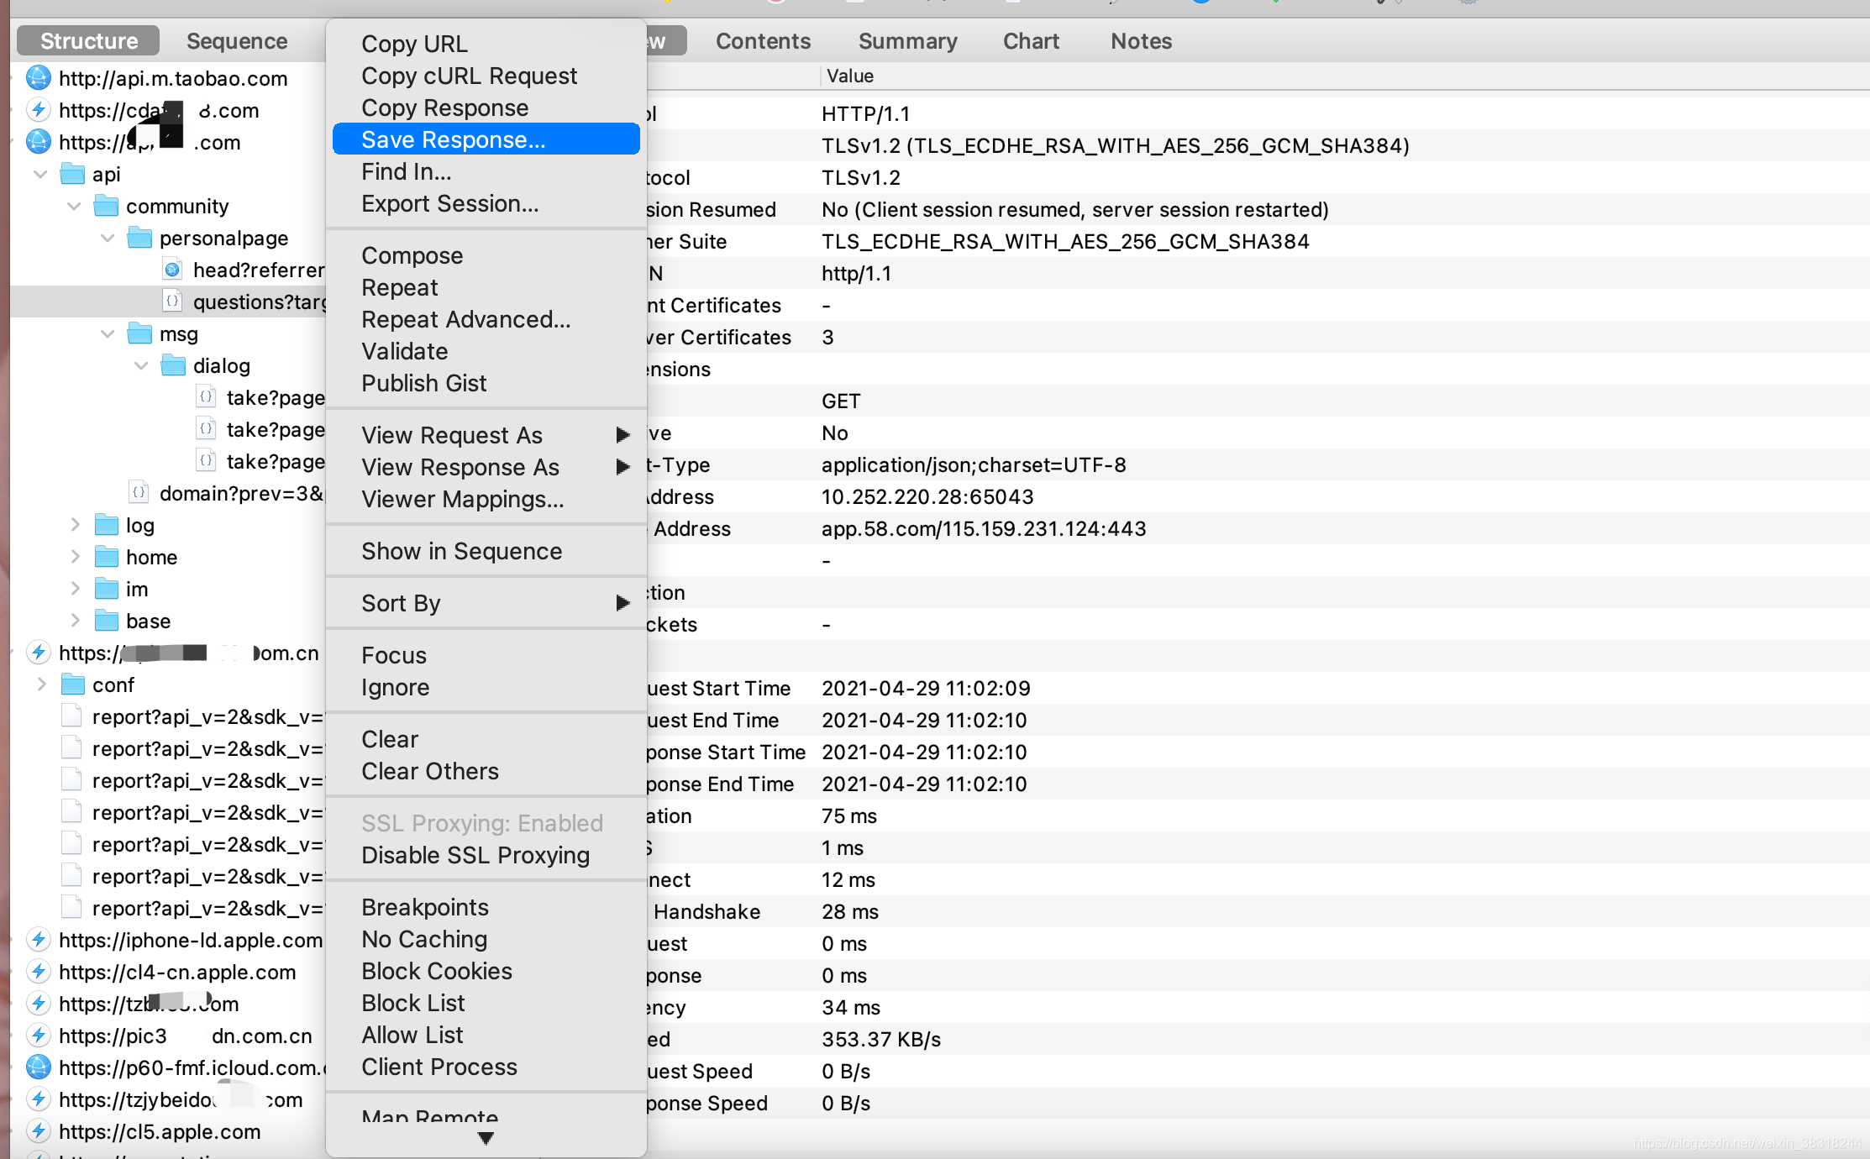Toggle Focus option in context menu
The height and width of the screenshot is (1159, 1870).
[394, 654]
